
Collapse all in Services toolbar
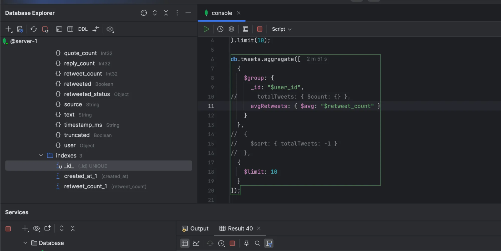(x=73, y=228)
